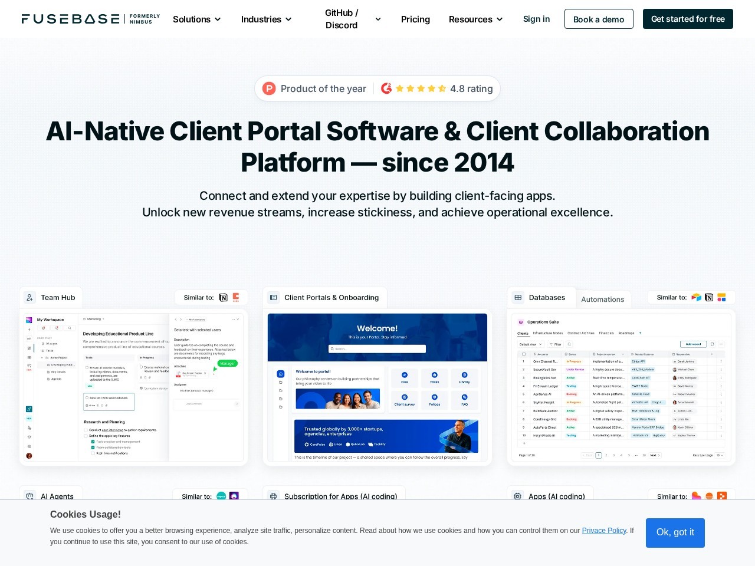
Task: Click the Notion icon in Databases similar list
Action: click(709, 298)
